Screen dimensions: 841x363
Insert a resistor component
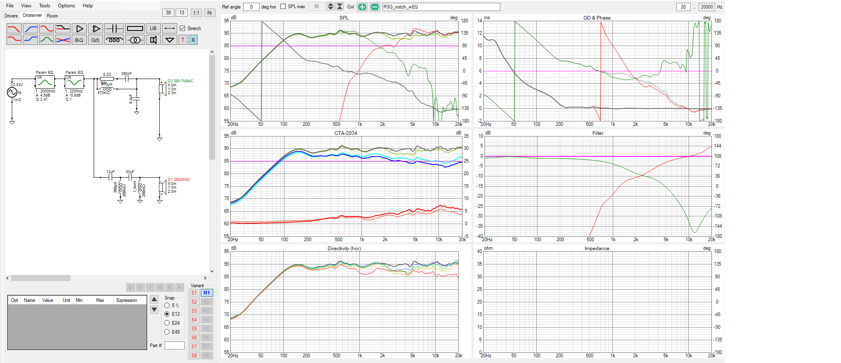pyautogui.click(x=135, y=29)
